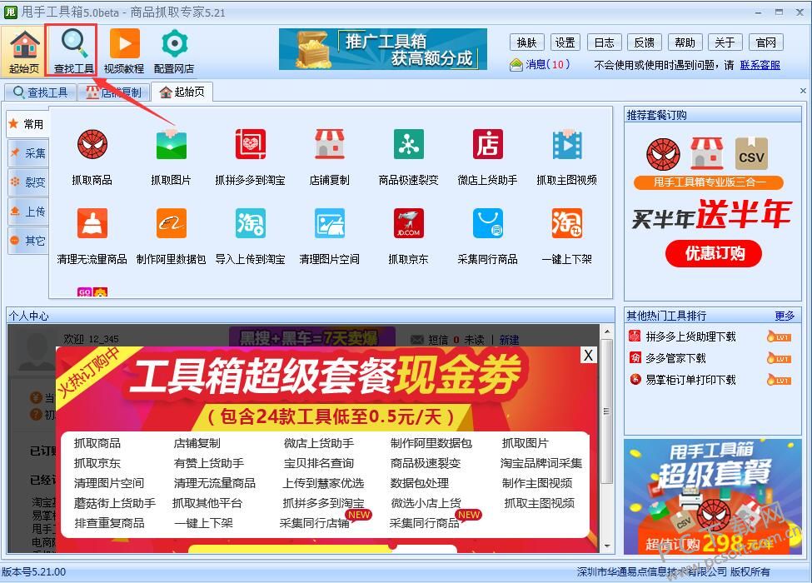812x583 pixels.
Task: Launch the 采集同行商品 shopping bag icon
Action: click(488, 223)
